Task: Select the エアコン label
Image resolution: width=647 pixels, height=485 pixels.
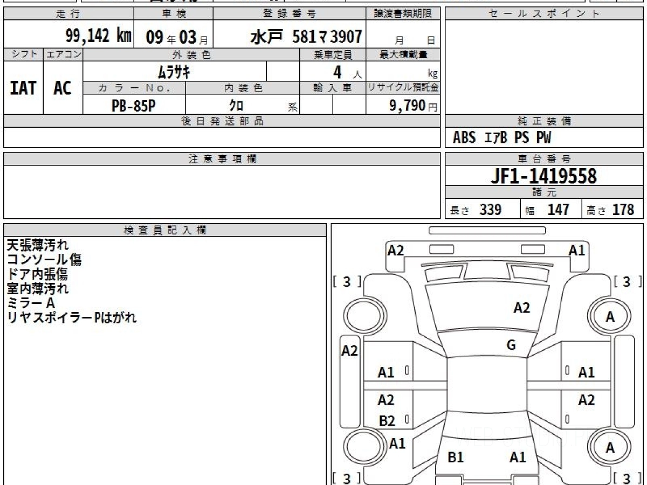Action: (x=63, y=54)
